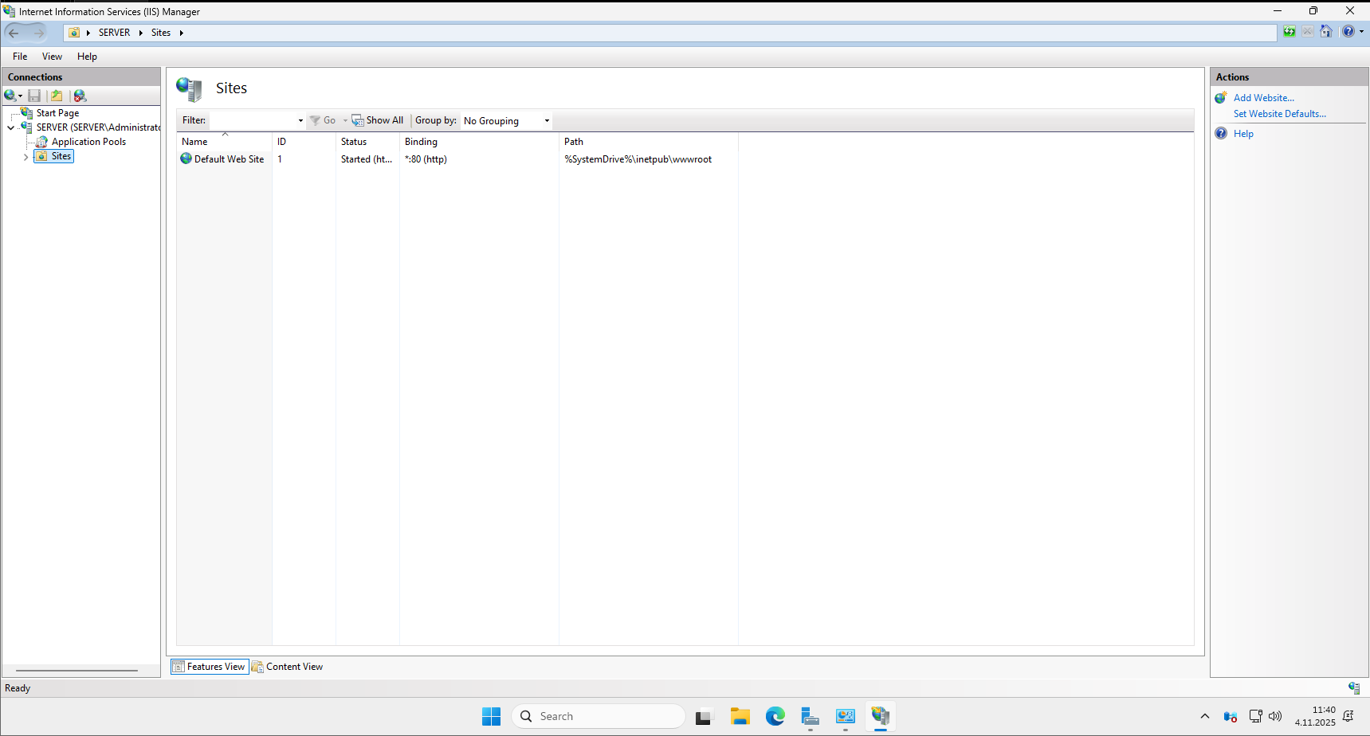Image resolution: width=1370 pixels, height=736 pixels.
Task: Open the File menu
Action: pos(20,57)
